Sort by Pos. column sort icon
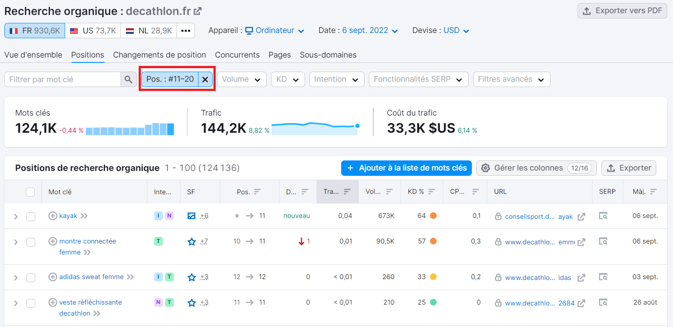This screenshot has width=673, height=327. (x=257, y=192)
